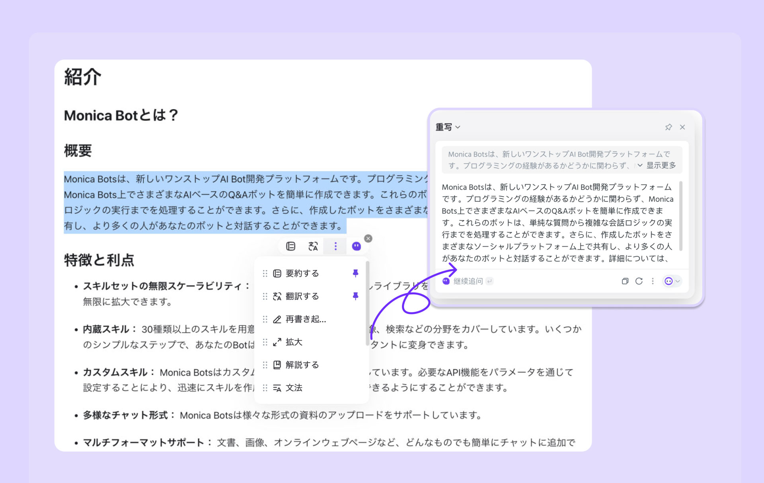Open the AI model selector dropdown
This screenshot has height=483, width=764.
(672, 281)
